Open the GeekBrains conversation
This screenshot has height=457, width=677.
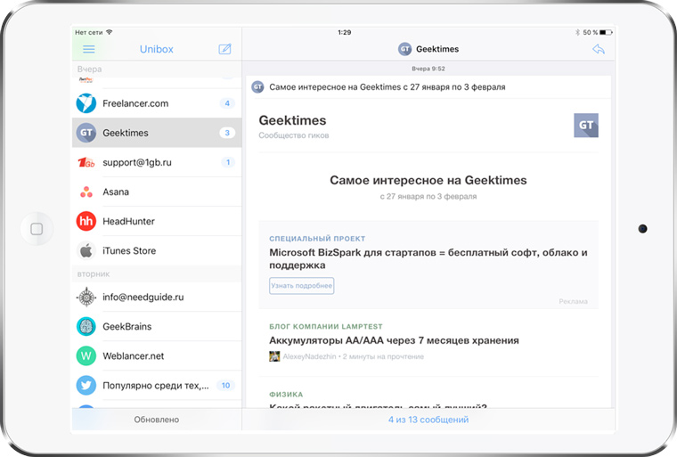coord(157,327)
